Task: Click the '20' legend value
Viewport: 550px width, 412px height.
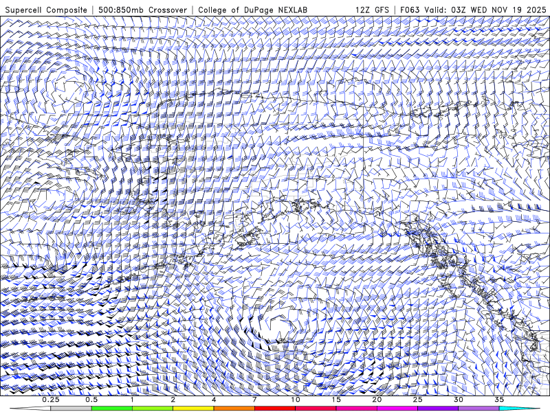Action: (x=377, y=400)
